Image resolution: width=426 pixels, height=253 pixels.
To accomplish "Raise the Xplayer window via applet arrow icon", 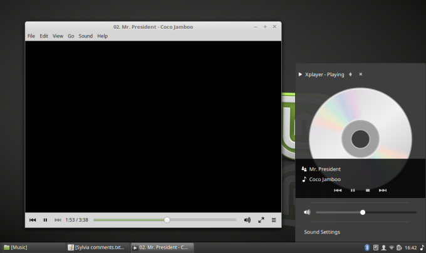I will point(350,74).
